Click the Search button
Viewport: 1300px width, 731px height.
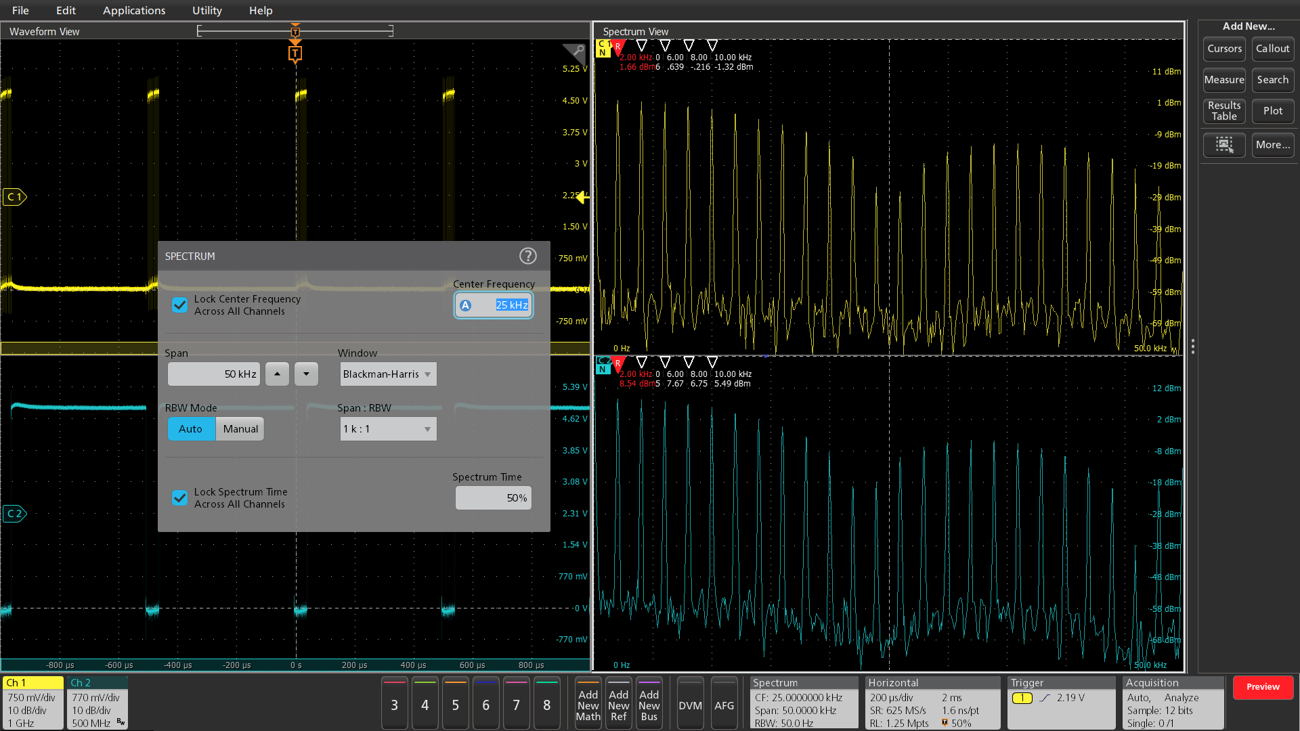click(x=1273, y=80)
